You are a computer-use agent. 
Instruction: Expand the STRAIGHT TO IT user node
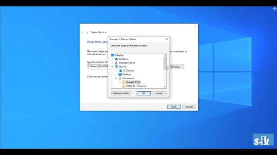pyautogui.click(x=113, y=63)
